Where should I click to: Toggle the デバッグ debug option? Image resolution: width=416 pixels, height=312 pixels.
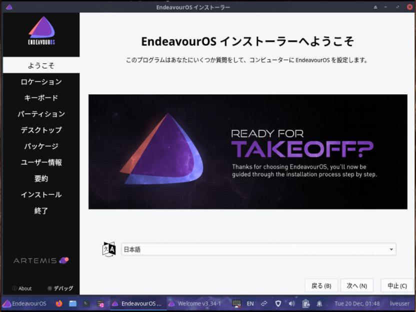[60, 288]
